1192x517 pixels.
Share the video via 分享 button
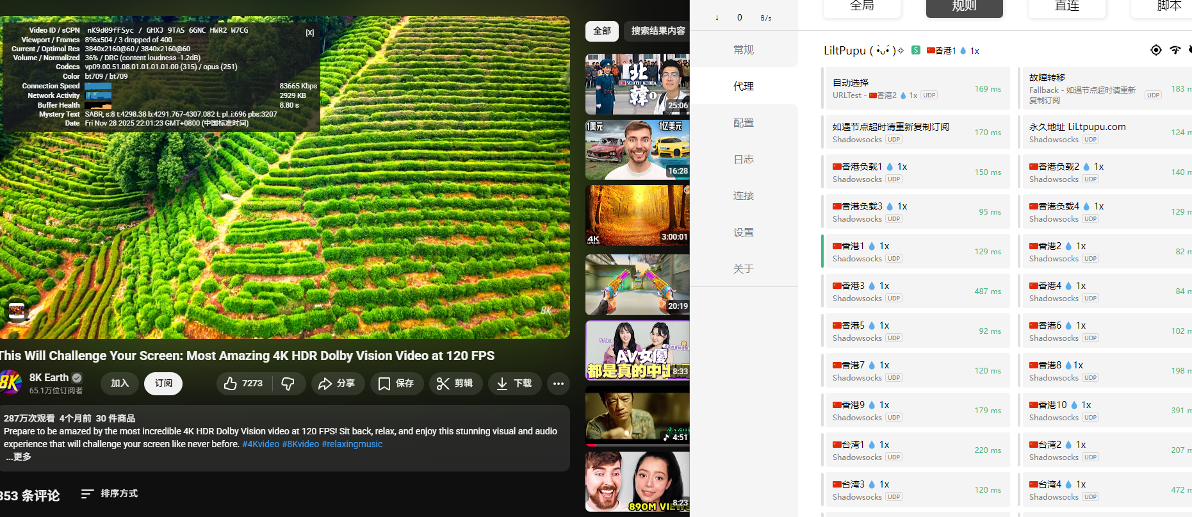(338, 383)
